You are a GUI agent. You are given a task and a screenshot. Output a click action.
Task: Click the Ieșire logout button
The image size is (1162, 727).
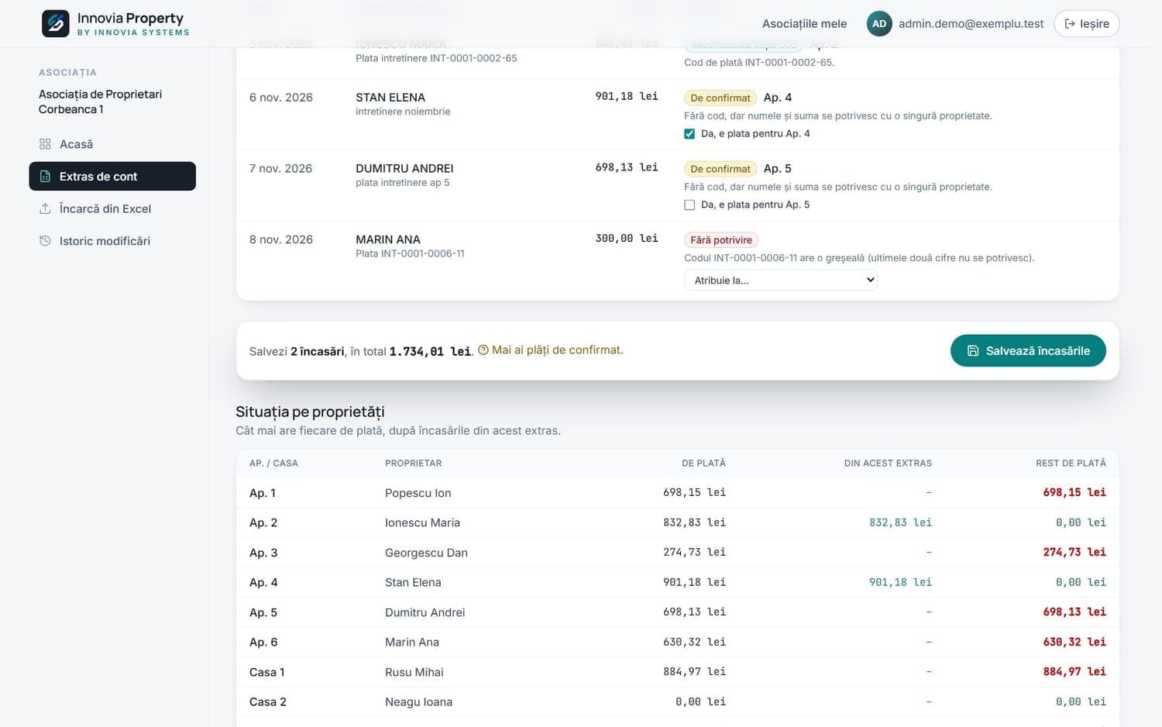point(1087,24)
